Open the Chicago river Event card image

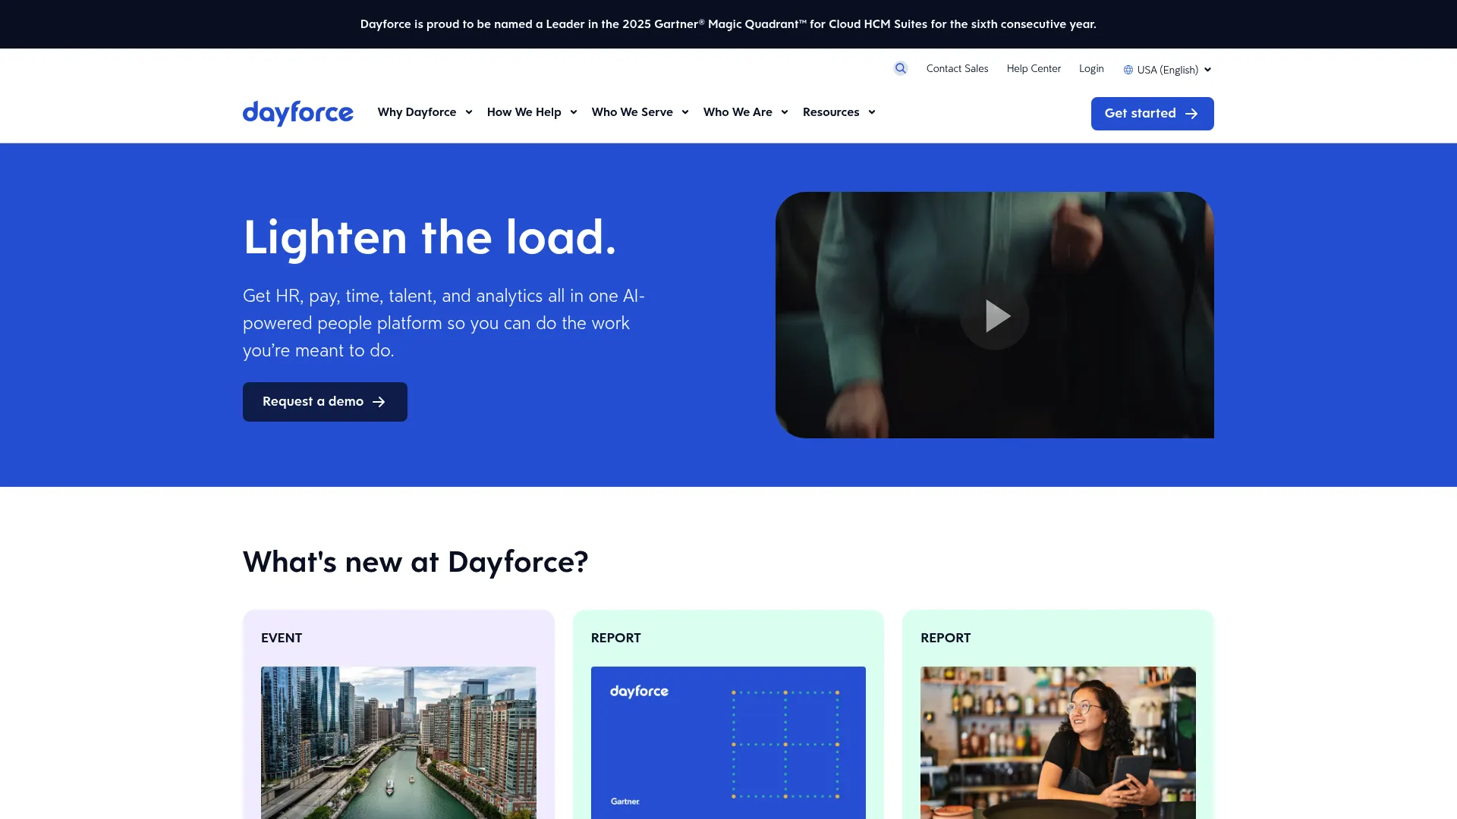click(398, 742)
